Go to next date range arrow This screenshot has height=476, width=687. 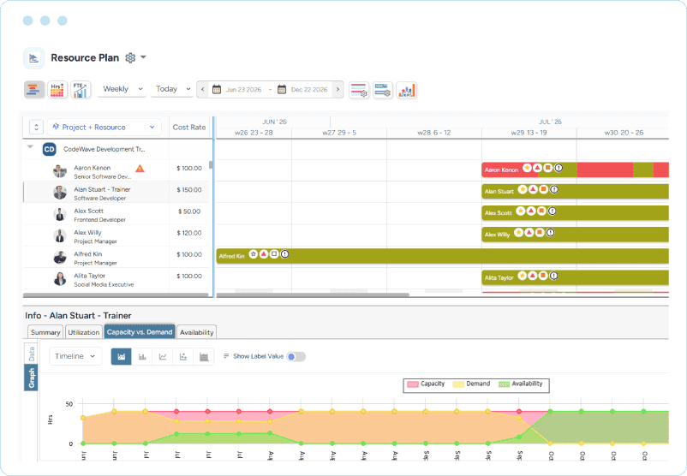click(338, 89)
